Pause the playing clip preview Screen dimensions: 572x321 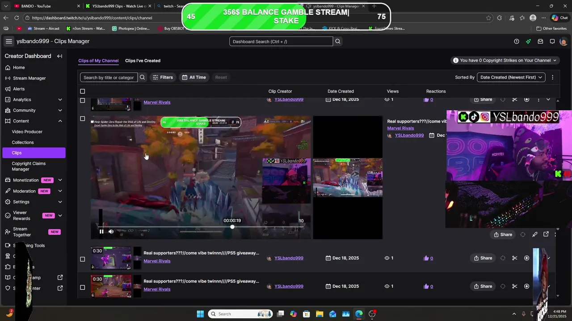(101, 231)
